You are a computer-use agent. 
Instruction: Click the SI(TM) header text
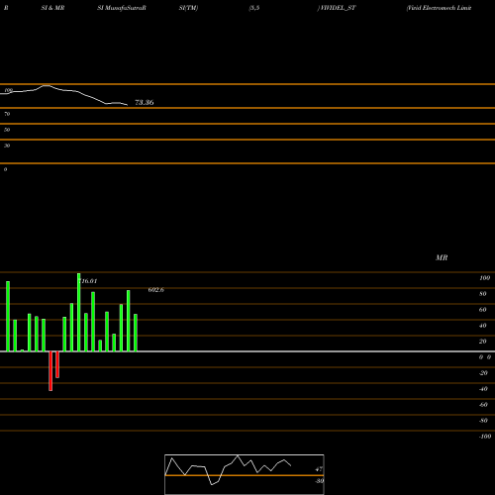point(188,8)
